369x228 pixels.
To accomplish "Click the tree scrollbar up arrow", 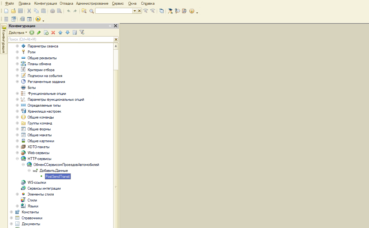I will 116,46.
